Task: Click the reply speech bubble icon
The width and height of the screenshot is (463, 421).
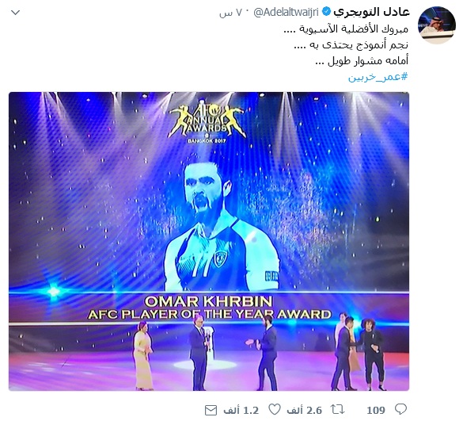Action: click(x=400, y=409)
